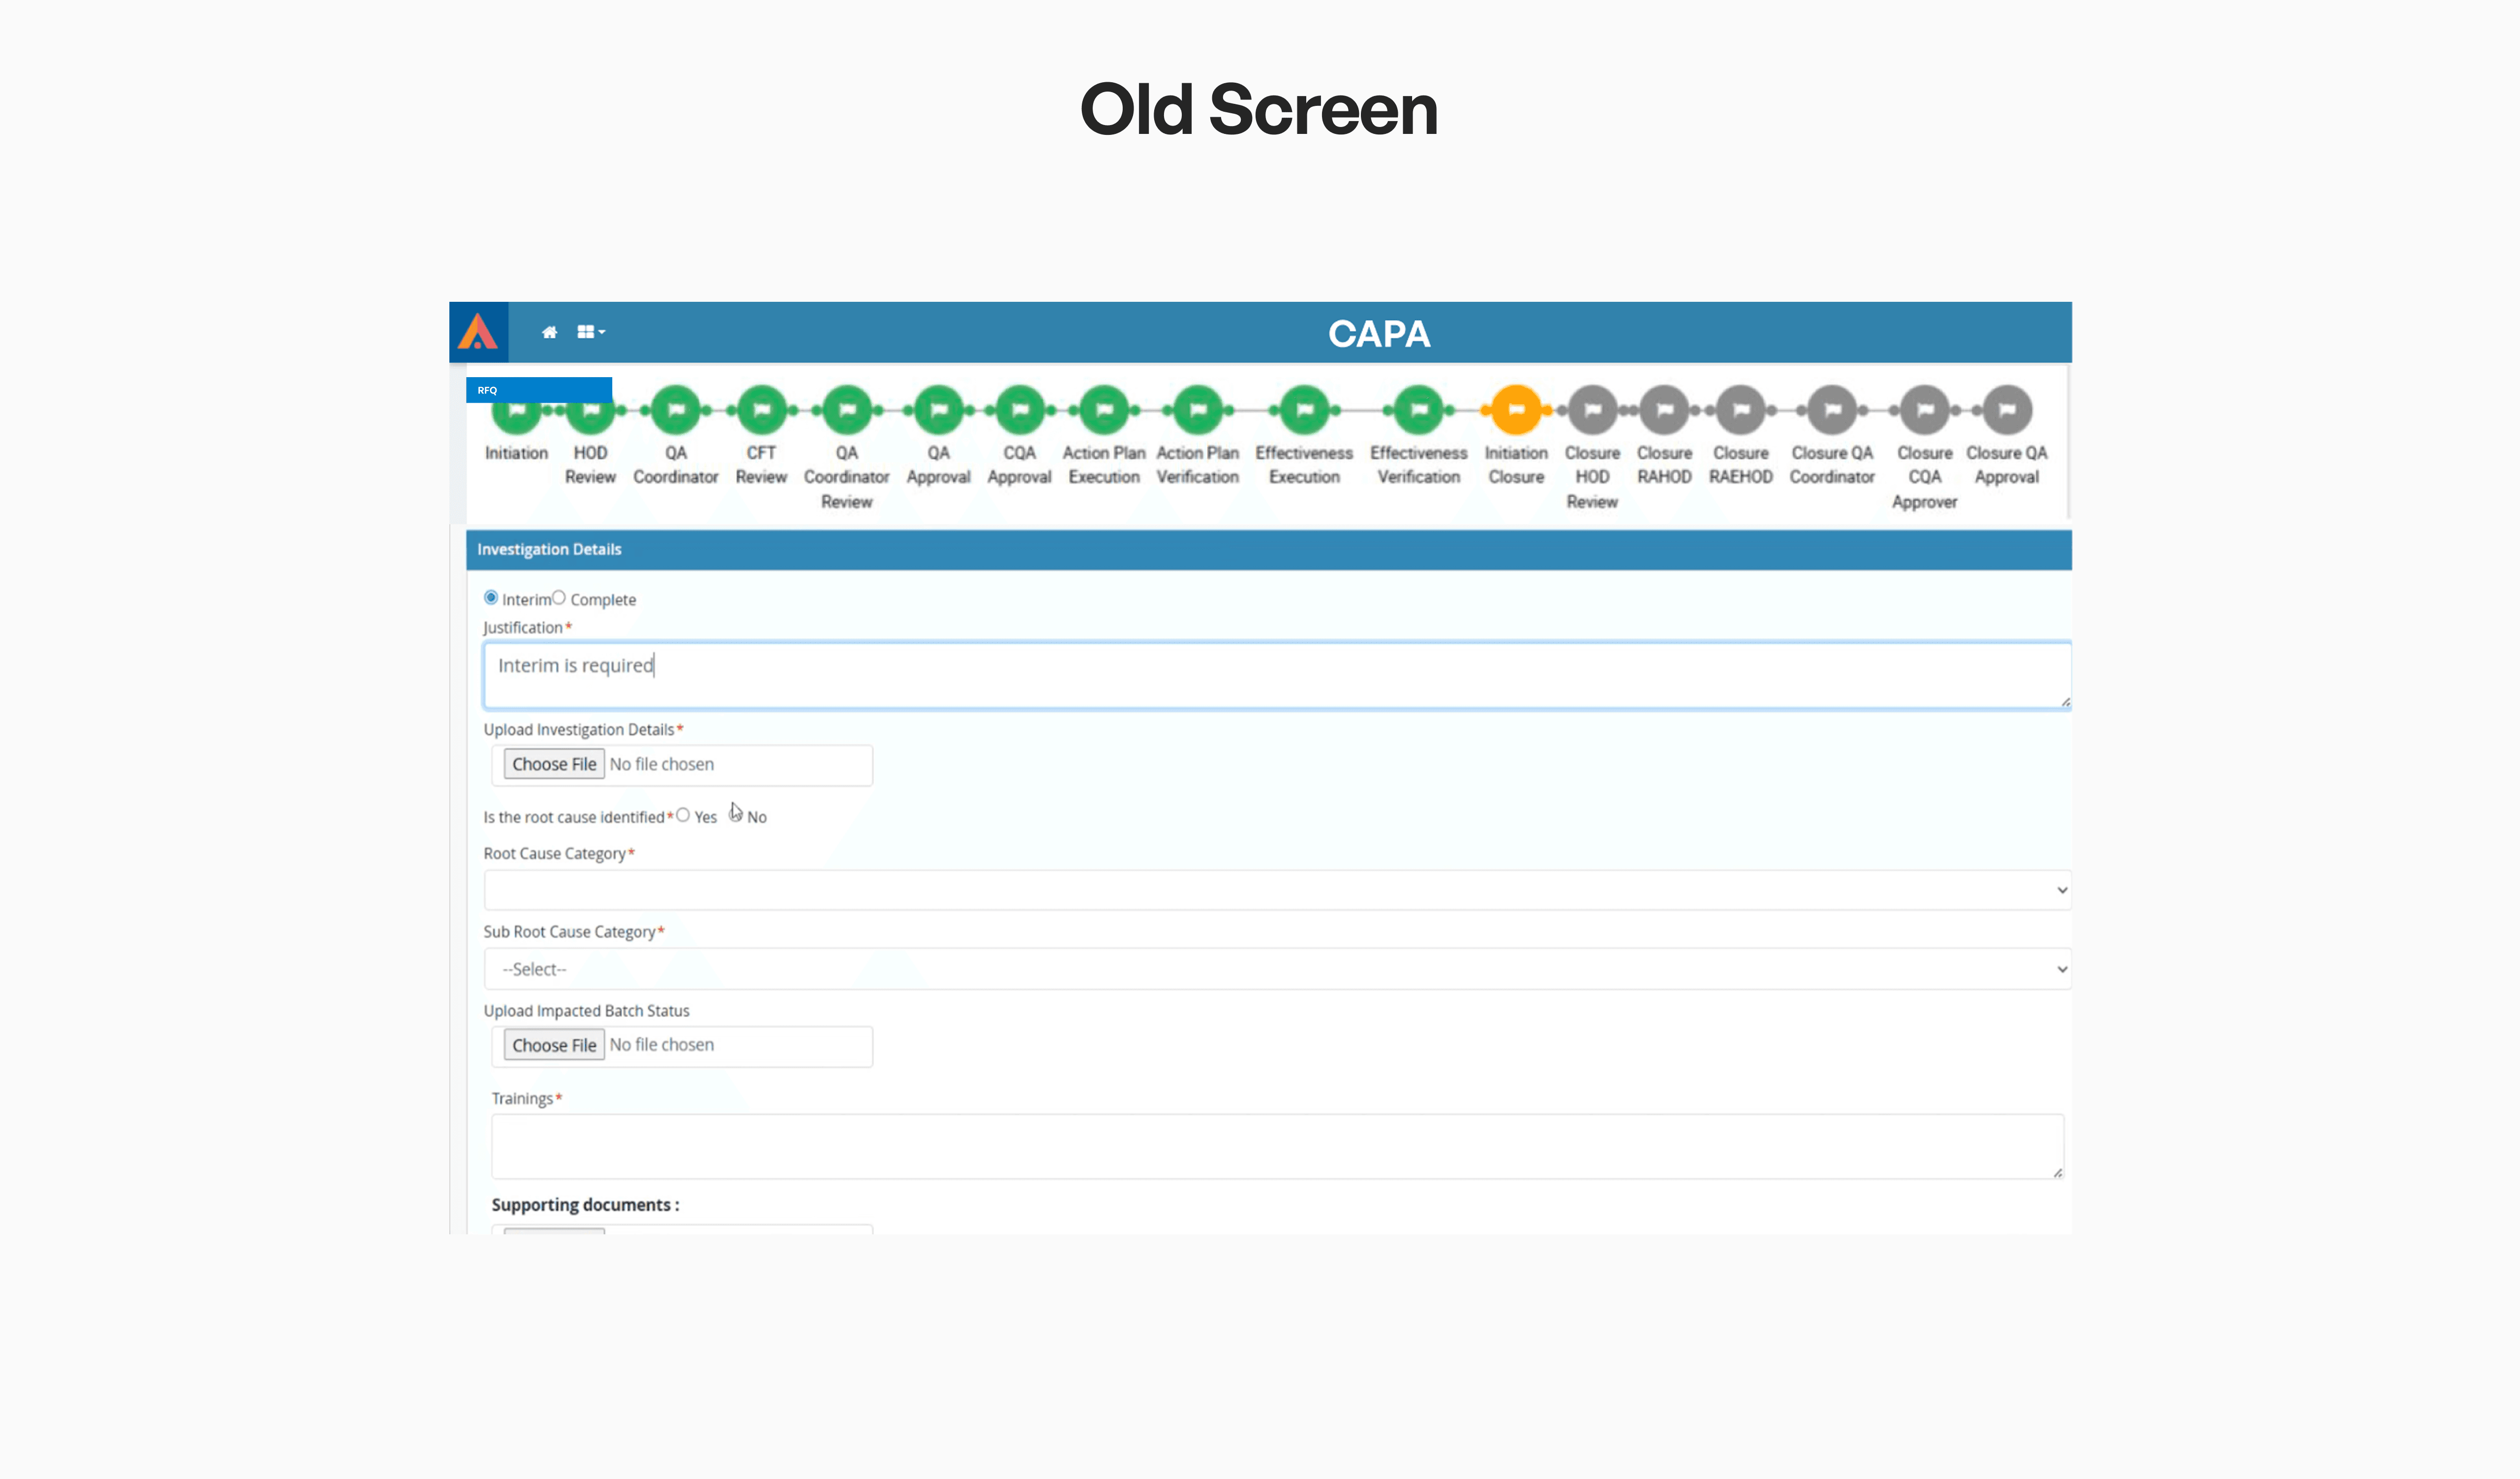Viewport: 2520px width, 1479px height.
Task: Select the Interim radio button
Action: pos(491,597)
